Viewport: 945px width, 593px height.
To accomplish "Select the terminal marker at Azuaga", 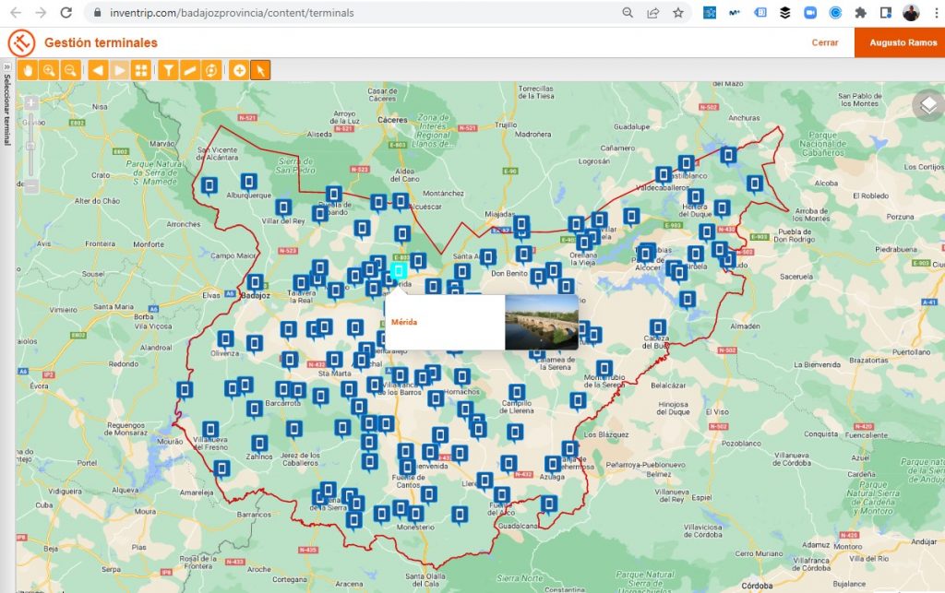I will click(x=553, y=464).
